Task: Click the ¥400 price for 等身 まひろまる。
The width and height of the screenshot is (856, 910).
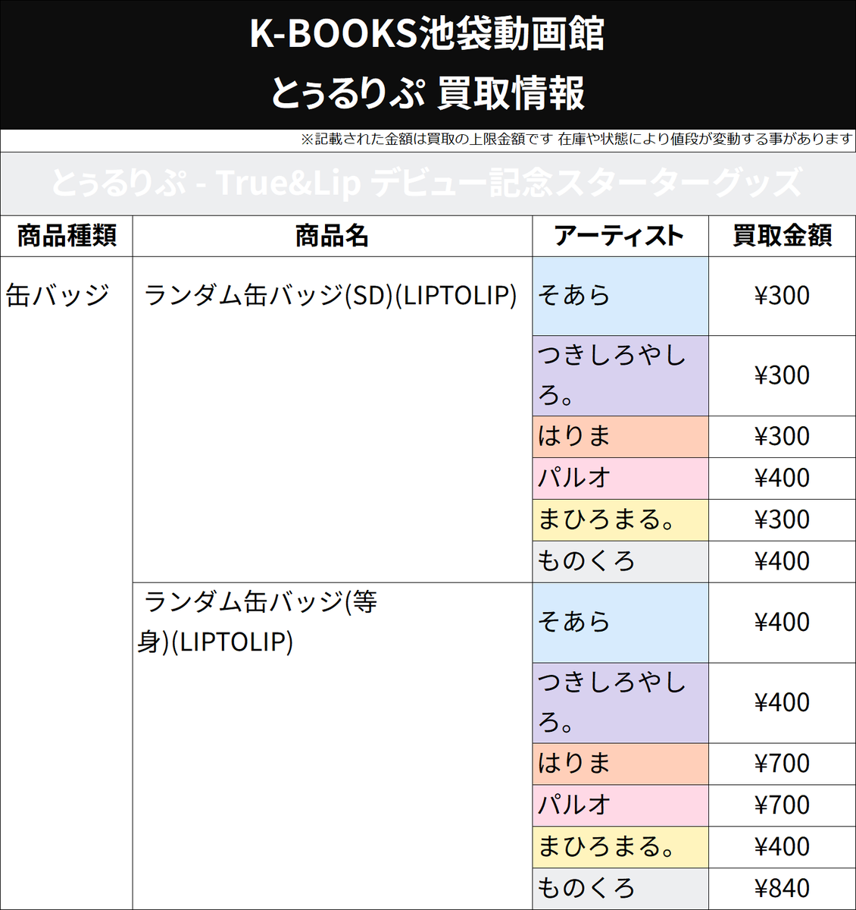Action: point(782,846)
